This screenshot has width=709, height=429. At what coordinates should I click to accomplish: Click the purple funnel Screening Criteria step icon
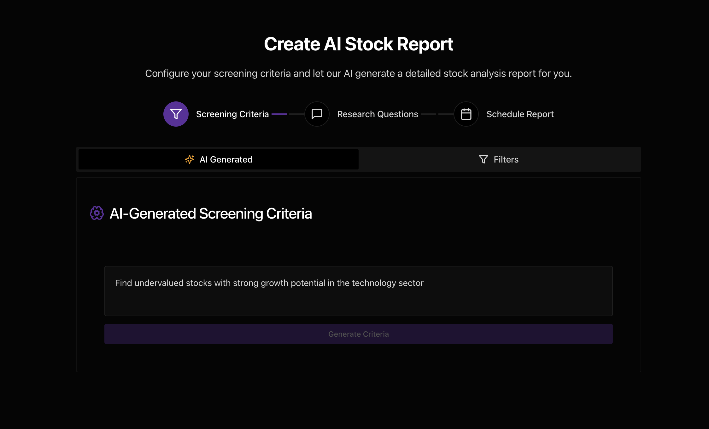coord(176,114)
